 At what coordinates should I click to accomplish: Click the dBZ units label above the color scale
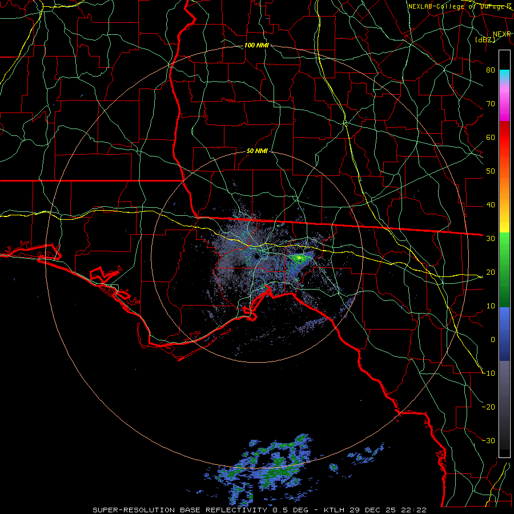(485, 39)
